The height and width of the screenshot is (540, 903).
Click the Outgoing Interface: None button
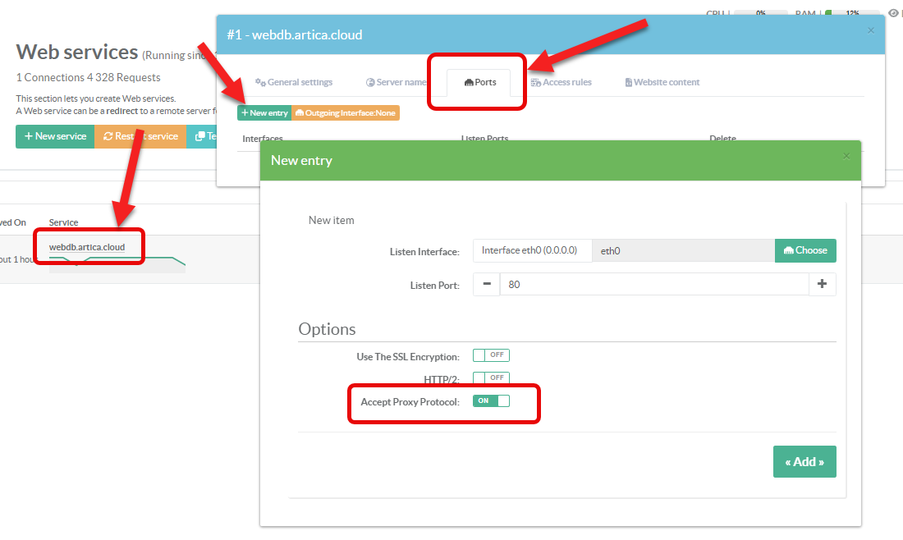346,112
